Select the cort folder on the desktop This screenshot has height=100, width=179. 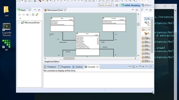pyautogui.click(x=6, y=11)
